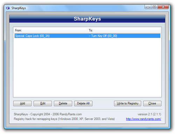Remove all mappings with Delete All
175x134 pixels.
click(x=83, y=103)
